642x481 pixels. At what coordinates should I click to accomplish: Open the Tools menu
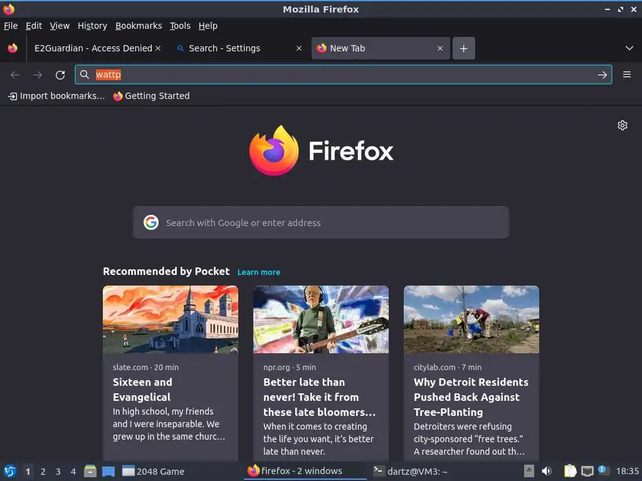click(180, 26)
